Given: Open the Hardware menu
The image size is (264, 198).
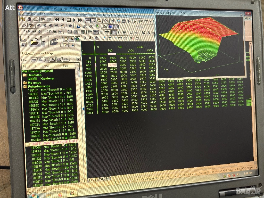Looking at the screenshot, I should [55, 14].
